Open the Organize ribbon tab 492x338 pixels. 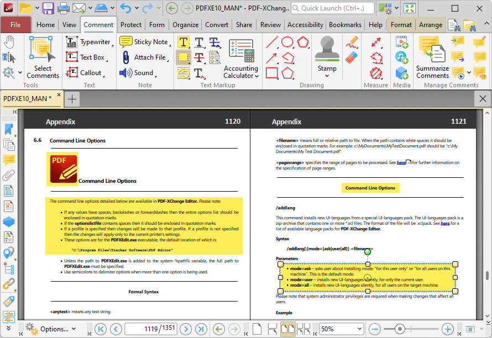tap(185, 25)
